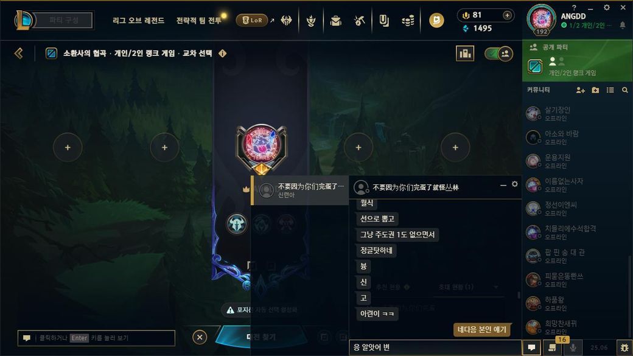Click the bug report icon
633x356 pixels.
pos(624,347)
